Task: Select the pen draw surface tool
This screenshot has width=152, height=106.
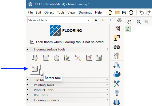Action: click(67, 58)
